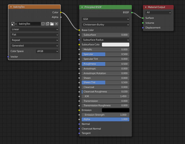This screenshot has height=144, width=185.
Task: Click the Emission Strength field
Action: (x=106, y=115)
